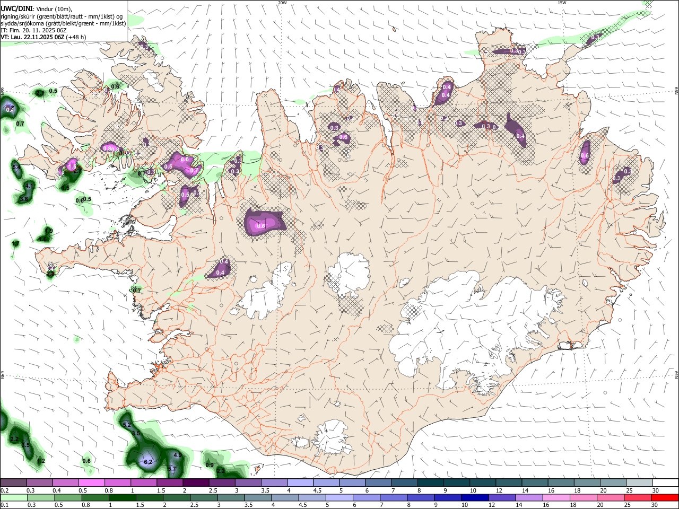
Task: Click the 'UWC/DINI' map title
Action: (x=16, y=9)
